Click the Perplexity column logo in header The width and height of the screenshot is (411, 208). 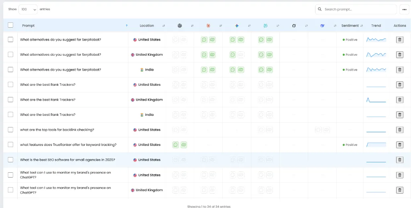tap(265, 26)
